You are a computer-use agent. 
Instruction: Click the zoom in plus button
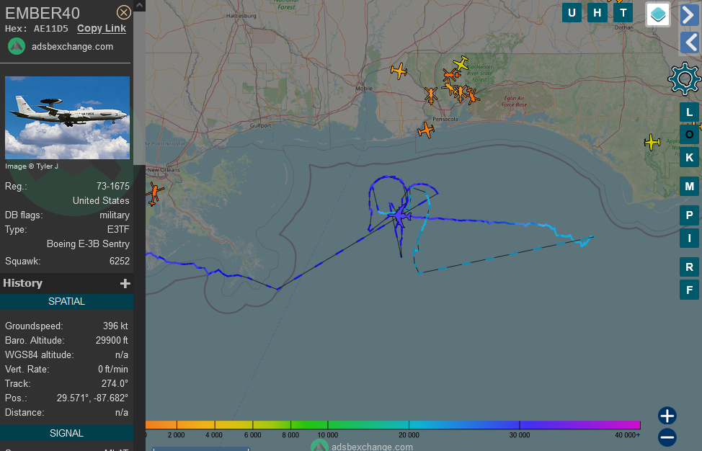coord(667,416)
